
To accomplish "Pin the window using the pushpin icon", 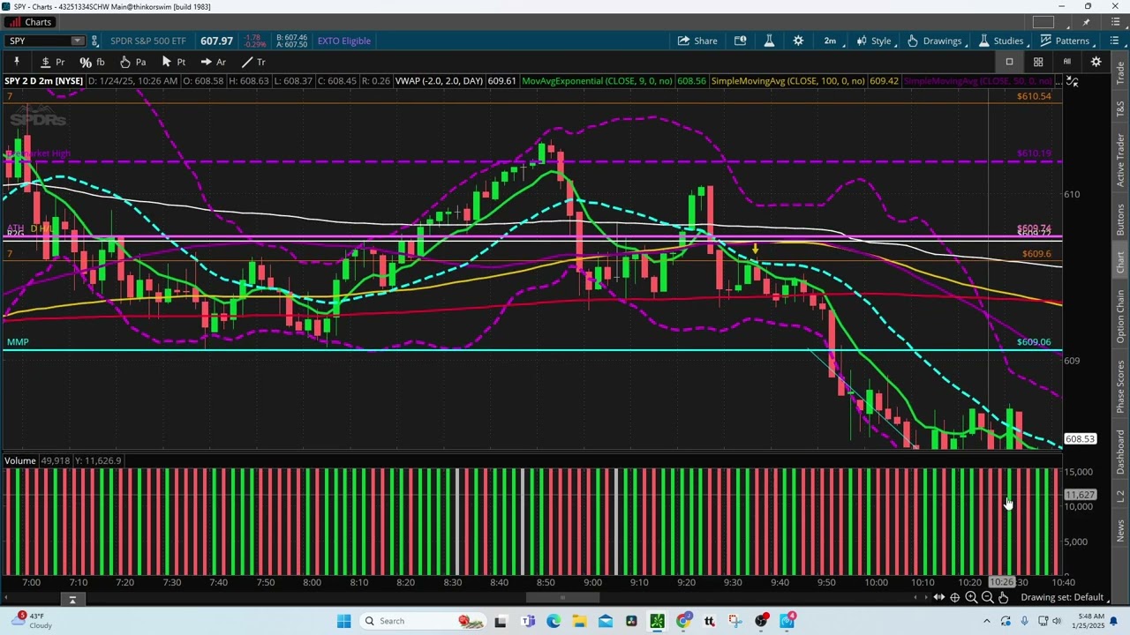I will (1087, 22).
